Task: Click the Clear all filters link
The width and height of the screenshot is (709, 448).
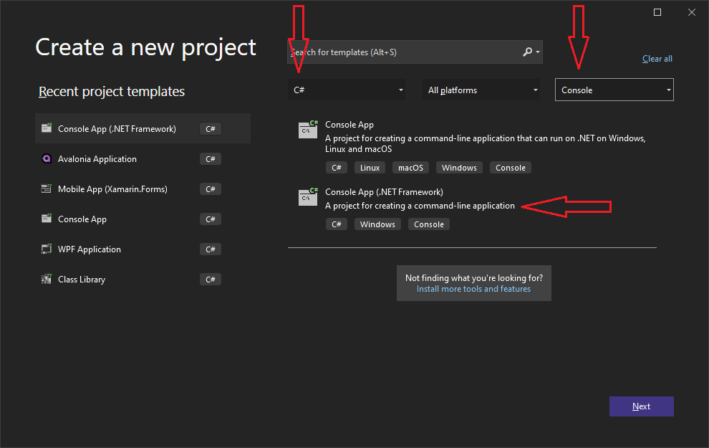Action: (657, 59)
